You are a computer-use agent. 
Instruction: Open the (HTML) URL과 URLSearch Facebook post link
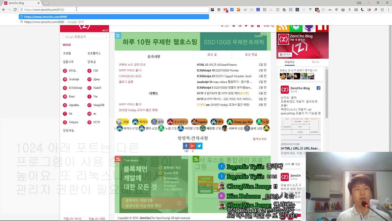(301, 149)
